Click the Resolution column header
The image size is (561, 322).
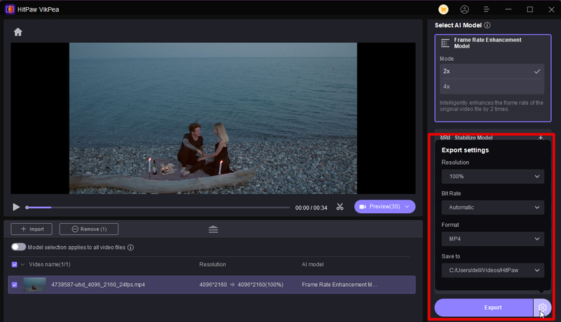212,265
